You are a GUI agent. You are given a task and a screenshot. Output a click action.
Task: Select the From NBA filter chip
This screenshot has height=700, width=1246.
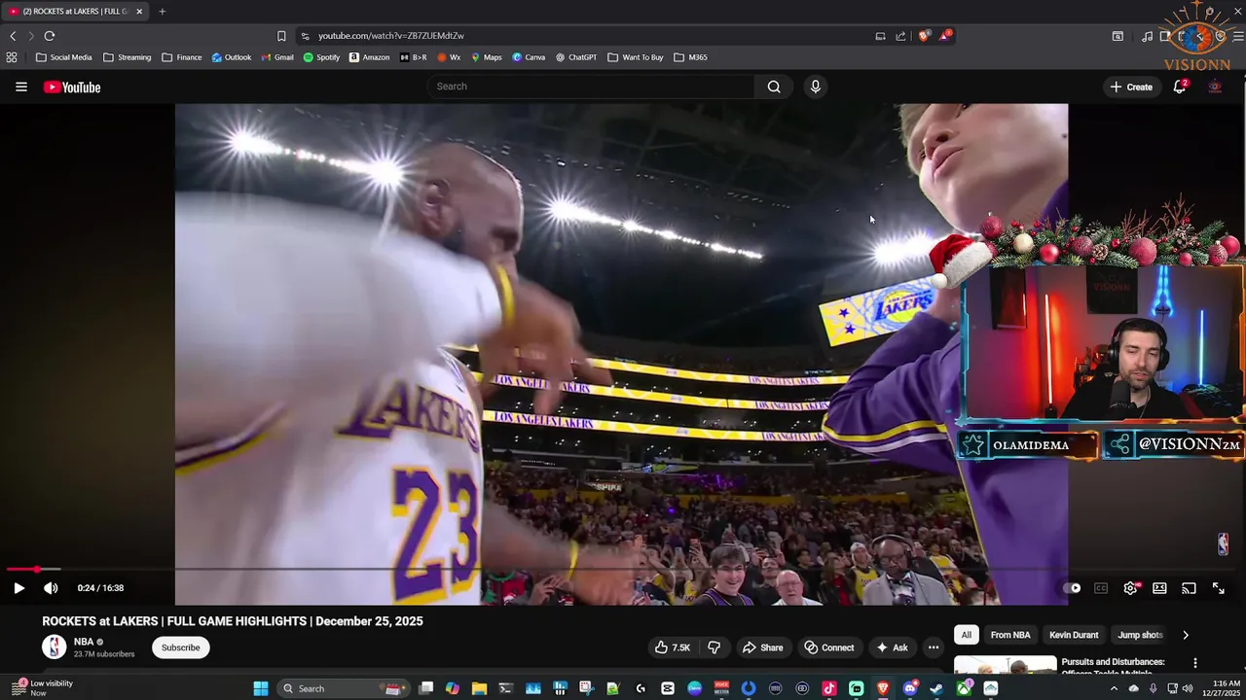(x=1010, y=635)
